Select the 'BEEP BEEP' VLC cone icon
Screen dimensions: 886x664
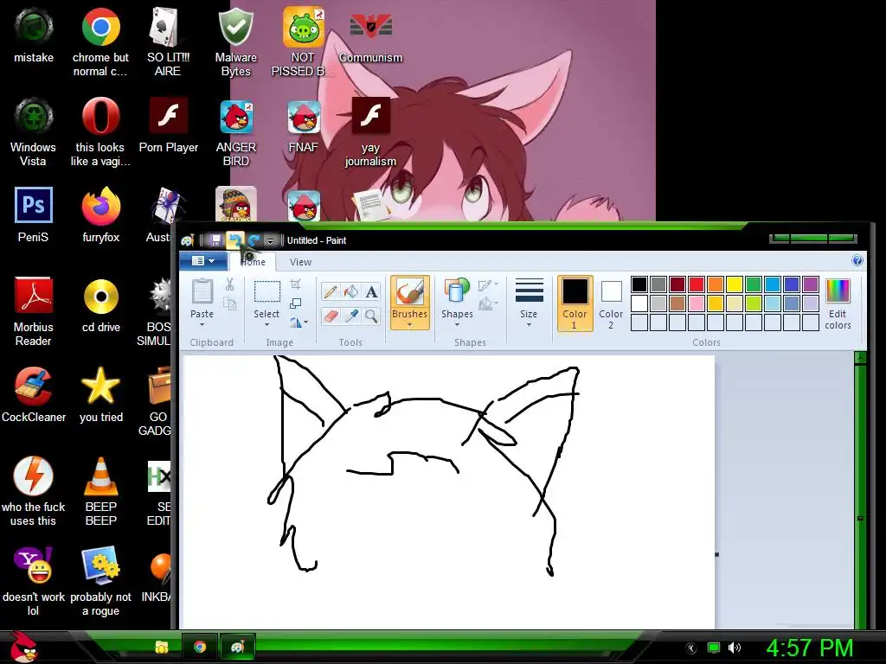[100, 491]
